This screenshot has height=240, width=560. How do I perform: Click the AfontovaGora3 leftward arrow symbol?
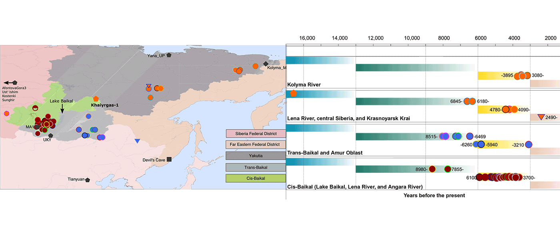tap(8, 82)
